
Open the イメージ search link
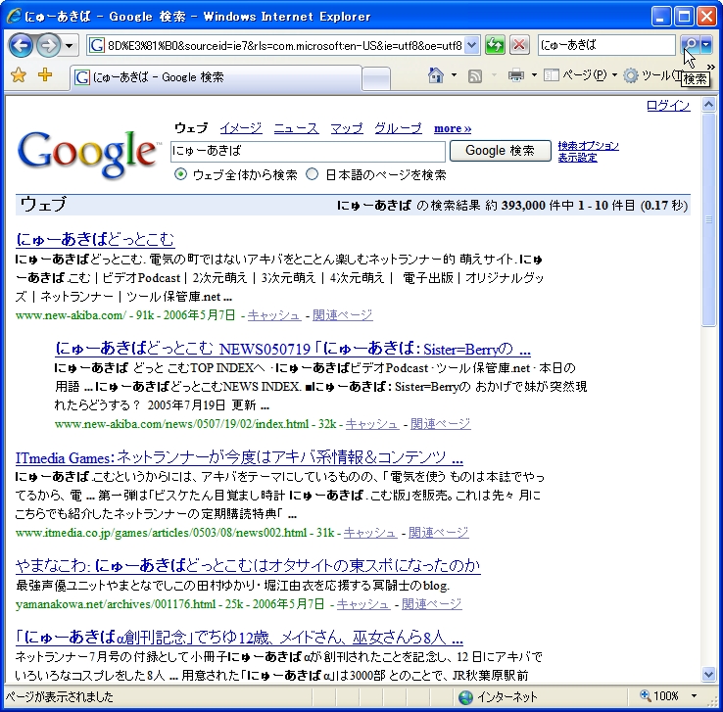tap(241, 128)
